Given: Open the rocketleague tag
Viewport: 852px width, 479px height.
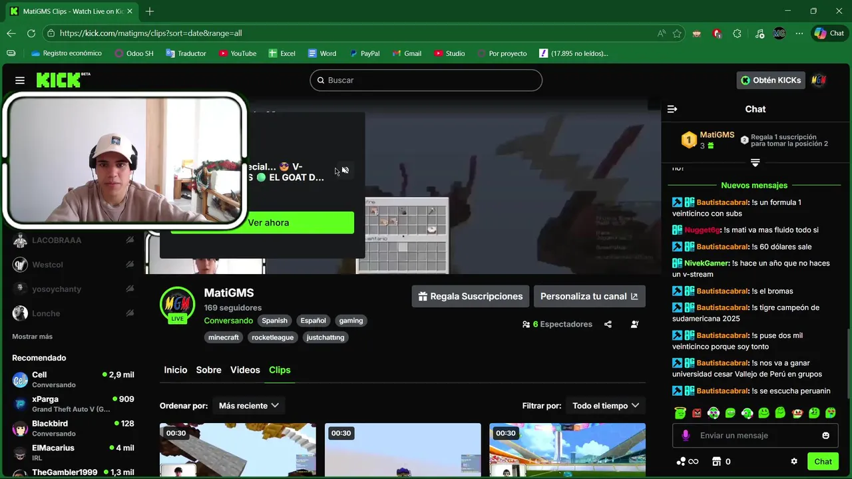Looking at the screenshot, I should (x=272, y=337).
